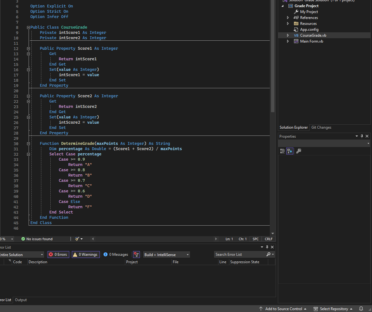
Task: Click the Main Form.vb file icon
Action: (296, 41)
